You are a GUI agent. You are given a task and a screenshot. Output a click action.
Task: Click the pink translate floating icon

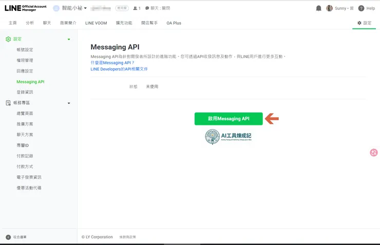(374, 153)
